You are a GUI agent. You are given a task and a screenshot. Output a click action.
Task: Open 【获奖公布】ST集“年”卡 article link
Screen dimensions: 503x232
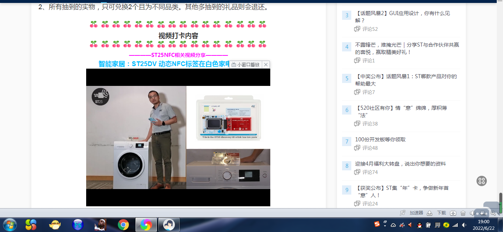[x=402, y=192]
